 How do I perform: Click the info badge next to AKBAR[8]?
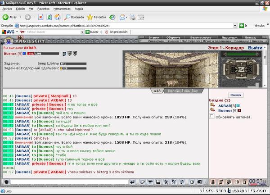238,105
